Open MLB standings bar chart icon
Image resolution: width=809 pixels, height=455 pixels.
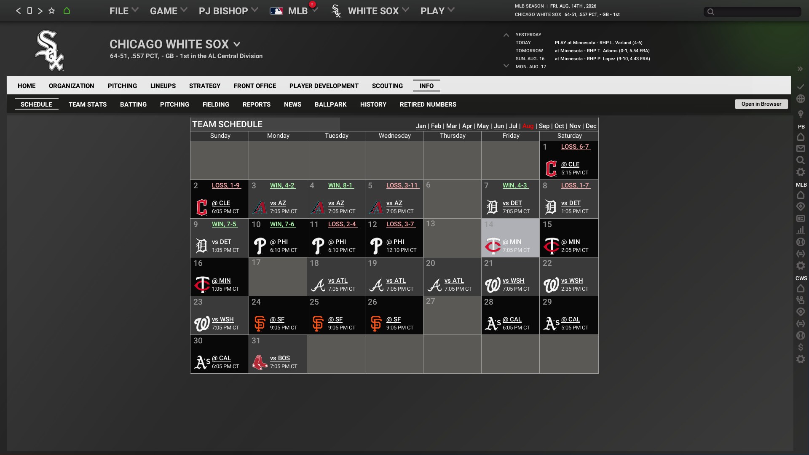(x=801, y=230)
